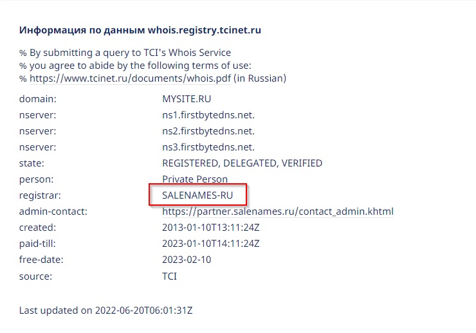
Task: Click the domain: field label
Action: tap(38, 99)
